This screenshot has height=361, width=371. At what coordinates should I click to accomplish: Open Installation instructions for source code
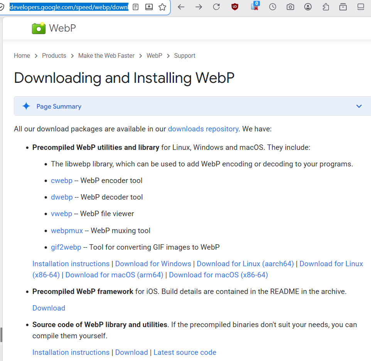[71, 352]
